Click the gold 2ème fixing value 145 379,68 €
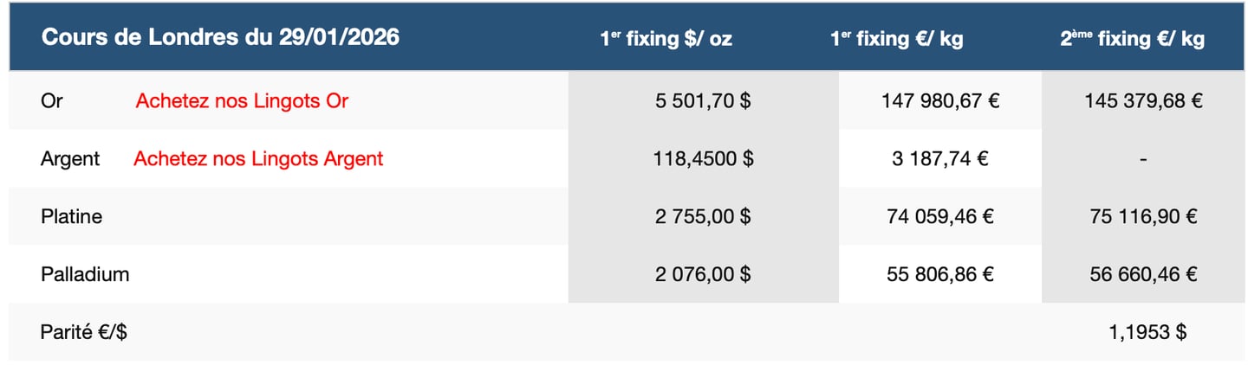The image size is (1248, 365). click(1143, 100)
